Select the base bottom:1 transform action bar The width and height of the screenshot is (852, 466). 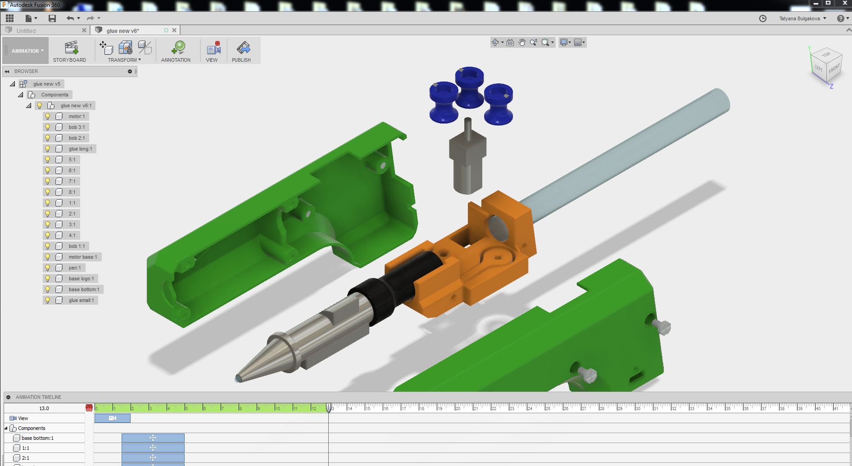[x=153, y=438]
